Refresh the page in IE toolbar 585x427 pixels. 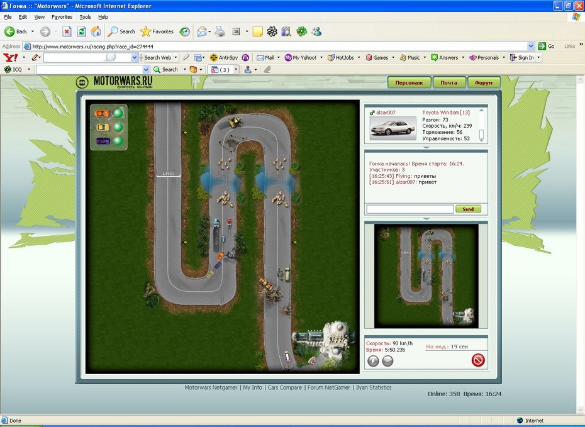coord(81,31)
